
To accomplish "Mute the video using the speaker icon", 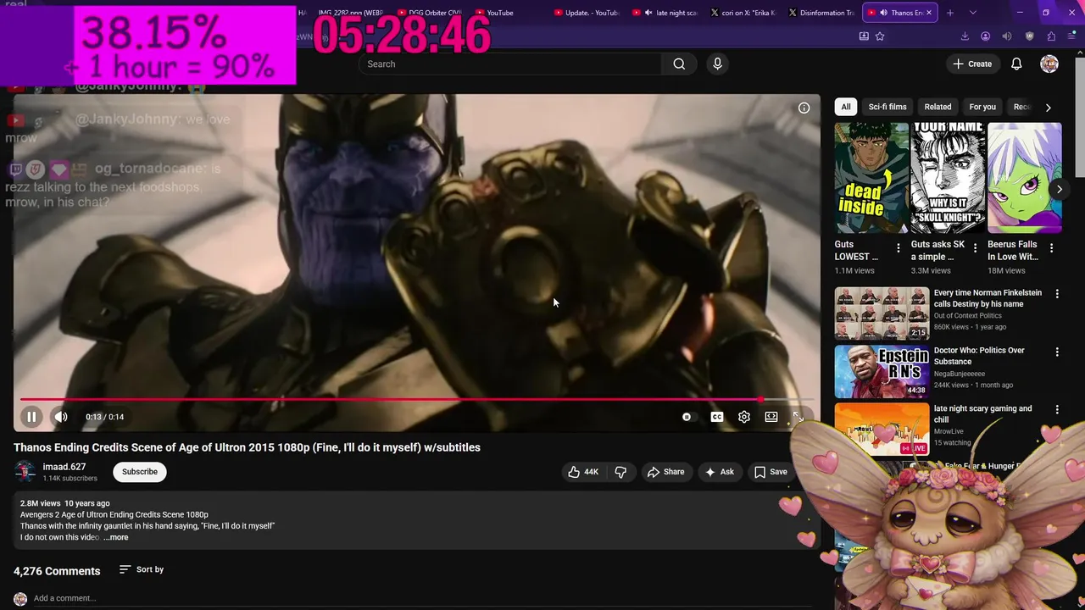I will (61, 417).
